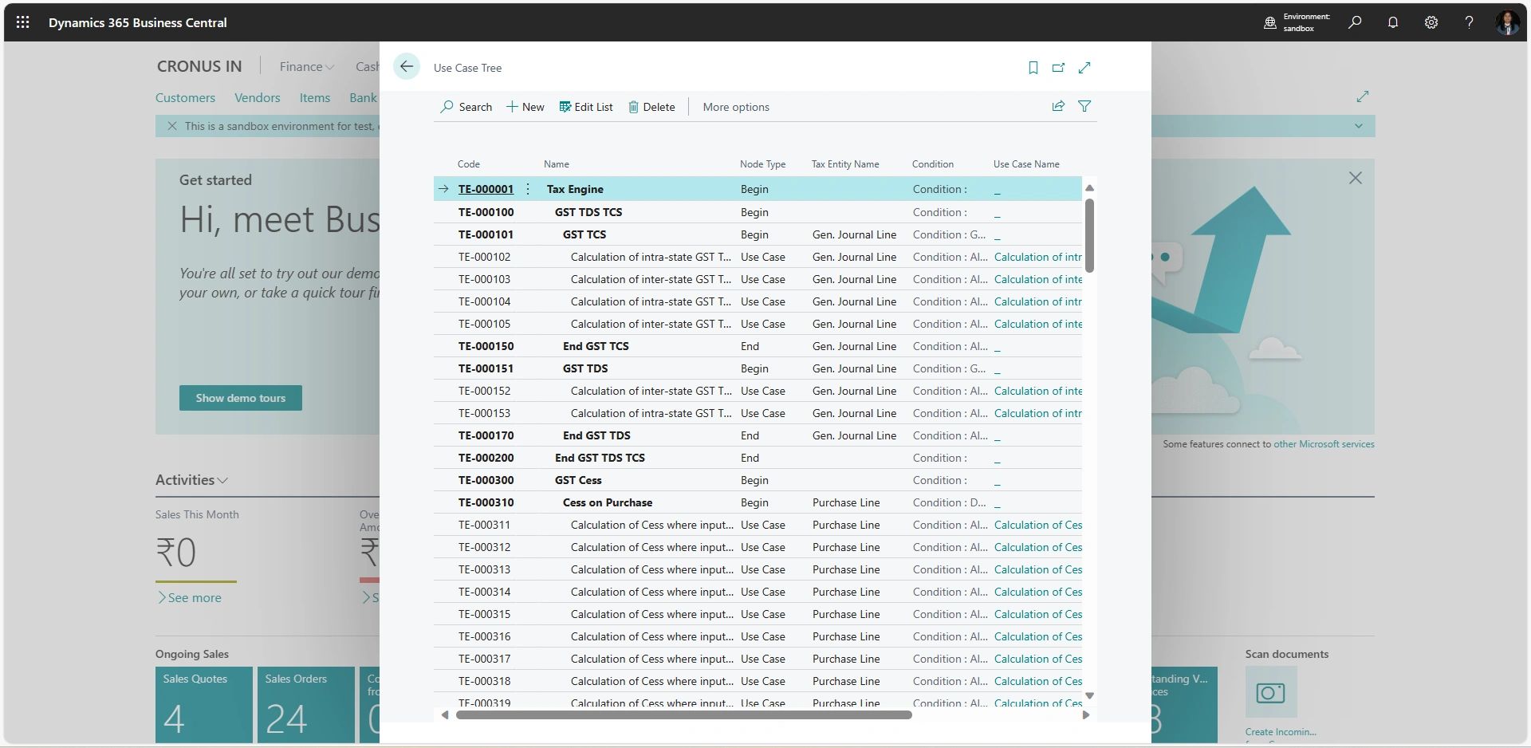Expand the Activities section chevron
The width and height of the screenshot is (1531, 748).
click(x=222, y=480)
